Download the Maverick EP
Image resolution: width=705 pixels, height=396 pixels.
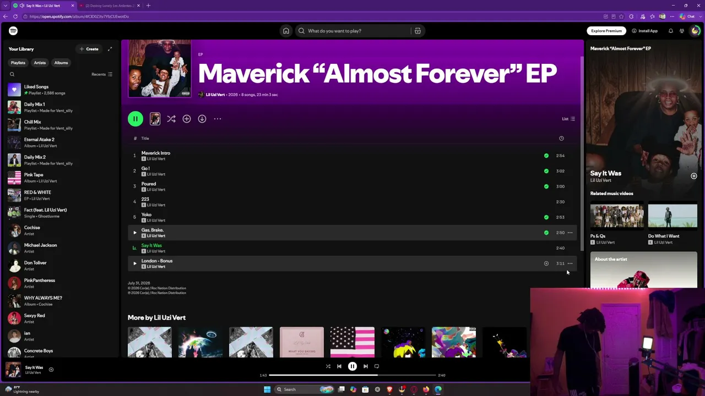[202, 119]
